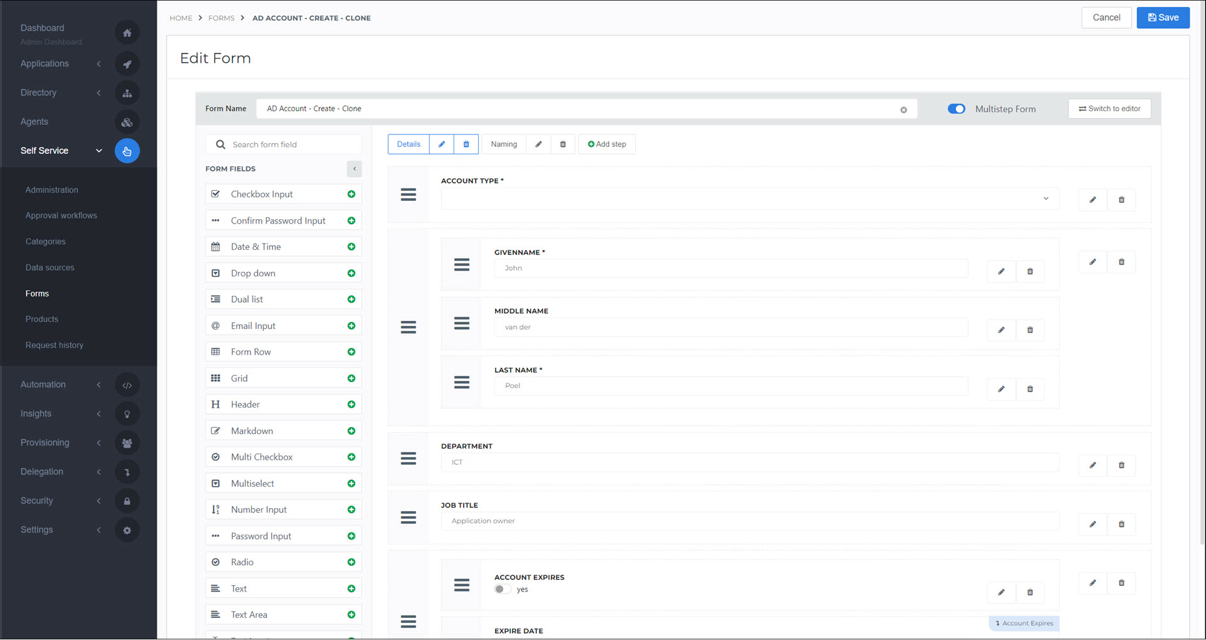Viewport: 1206px width, 640px height.
Task: Switch to the Naming step tab
Action: click(504, 144)
